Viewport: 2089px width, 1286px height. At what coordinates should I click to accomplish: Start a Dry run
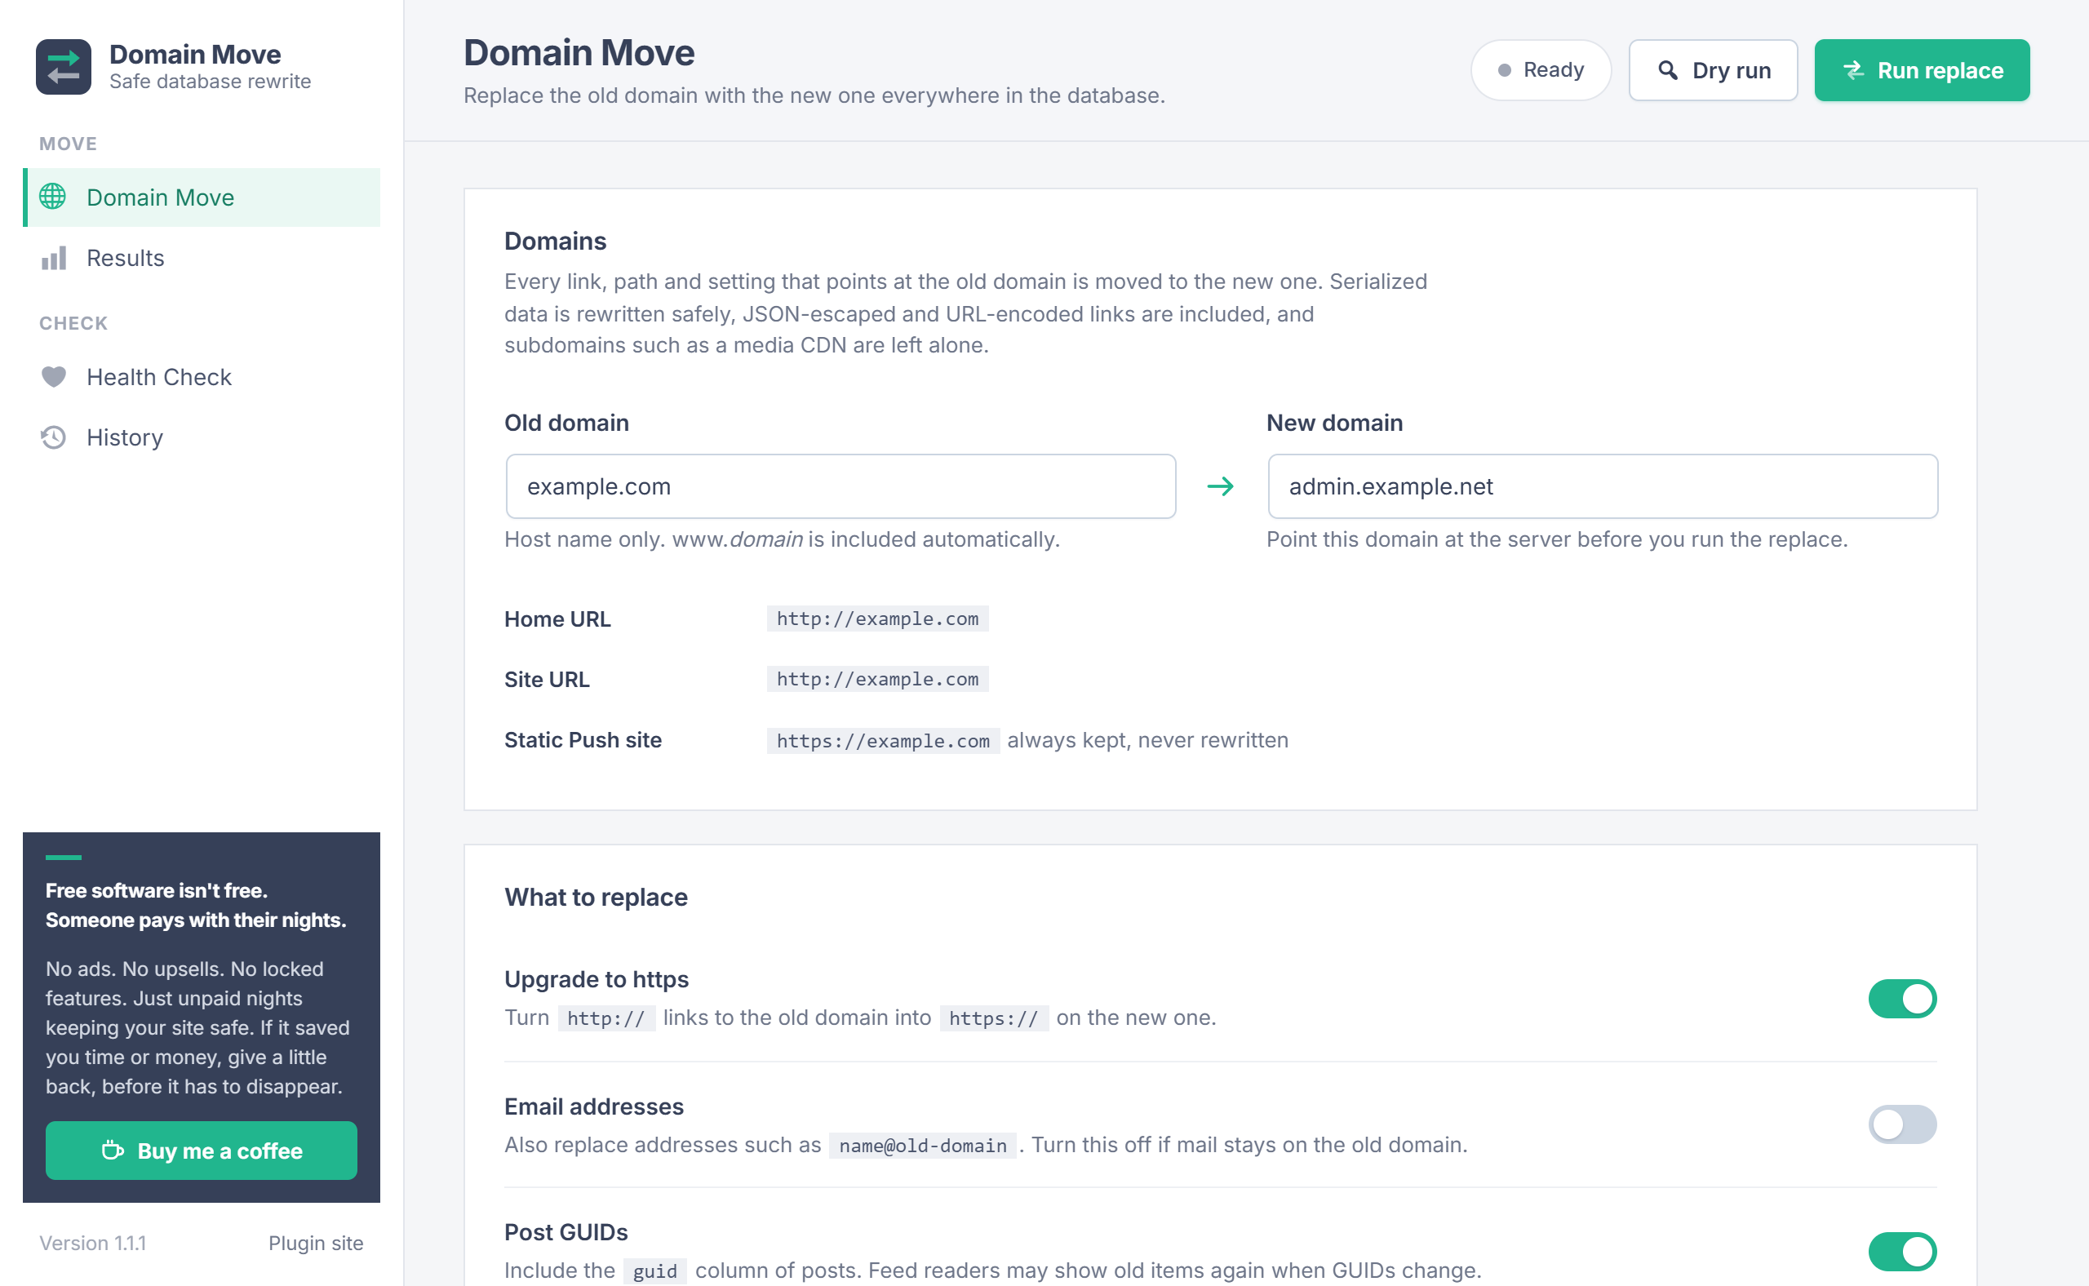[1713, 69]
